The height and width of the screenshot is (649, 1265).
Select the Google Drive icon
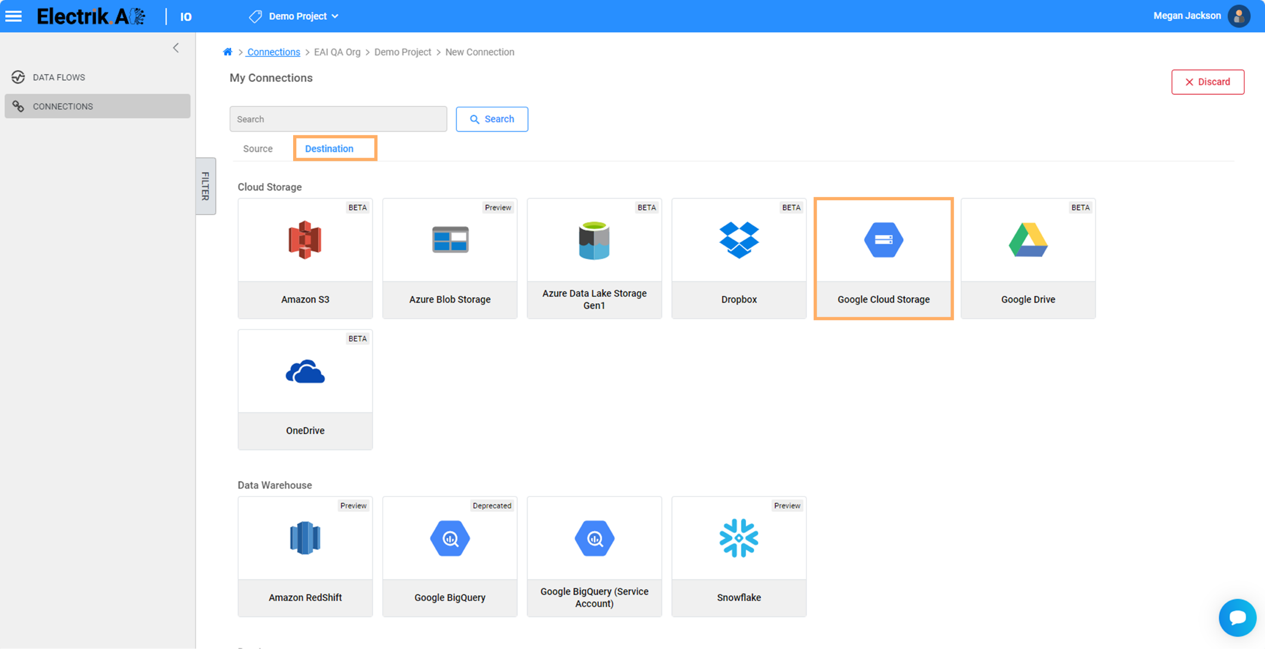pyautogui.click(x=1028, y=240)
